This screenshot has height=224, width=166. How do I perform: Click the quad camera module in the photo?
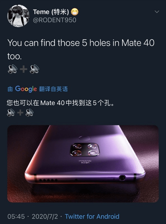pyautogui.click(x=85, y=150)
